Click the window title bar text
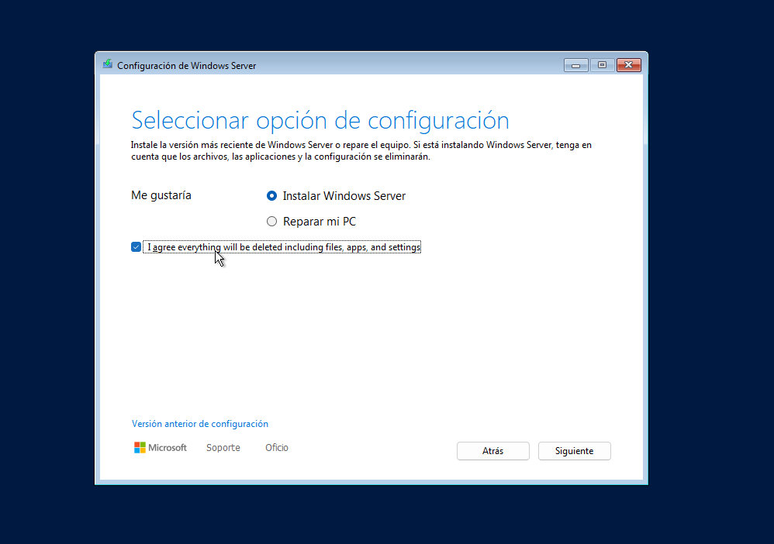This screenshot has width=774, height=544. (186, 66)
